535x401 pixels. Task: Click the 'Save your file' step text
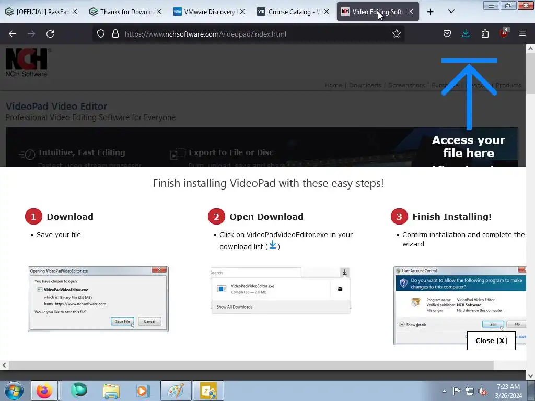tap(59, 234)
